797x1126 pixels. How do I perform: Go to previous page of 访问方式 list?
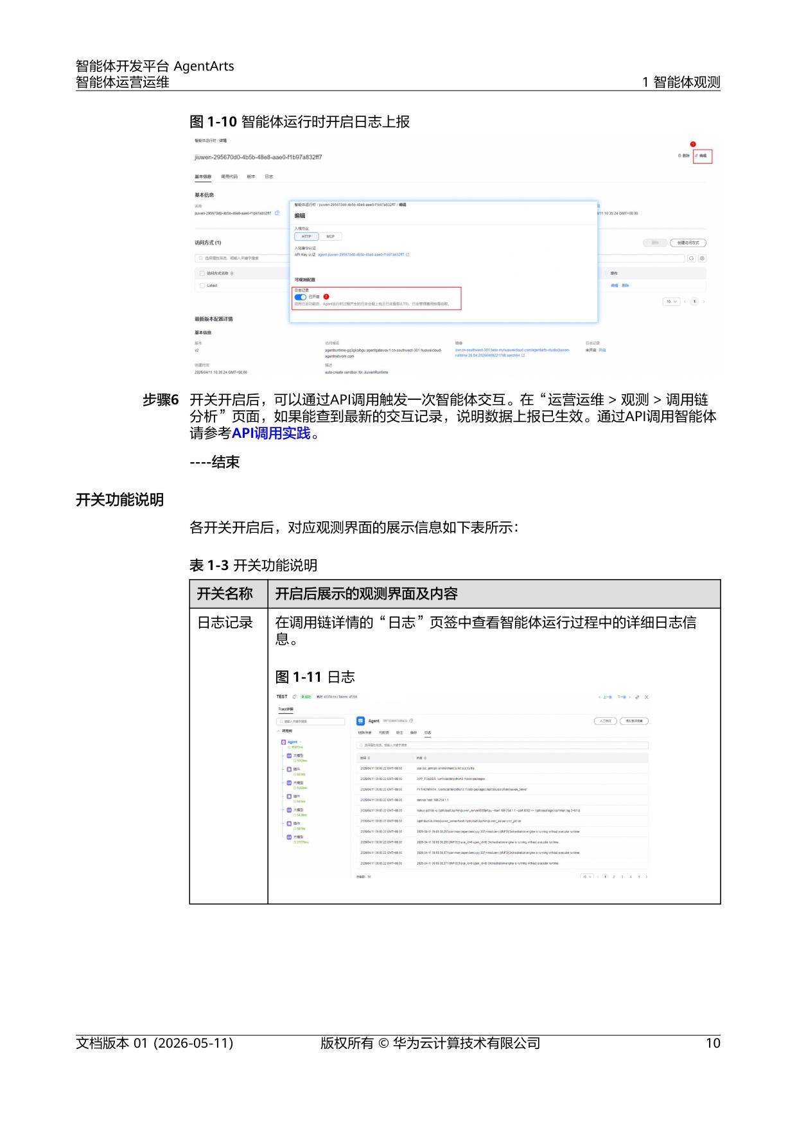(x=685, y=302)
